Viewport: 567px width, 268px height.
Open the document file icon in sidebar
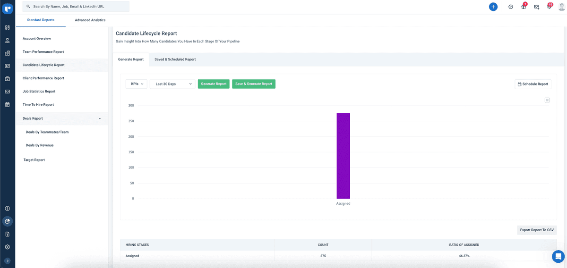(8, 234)
